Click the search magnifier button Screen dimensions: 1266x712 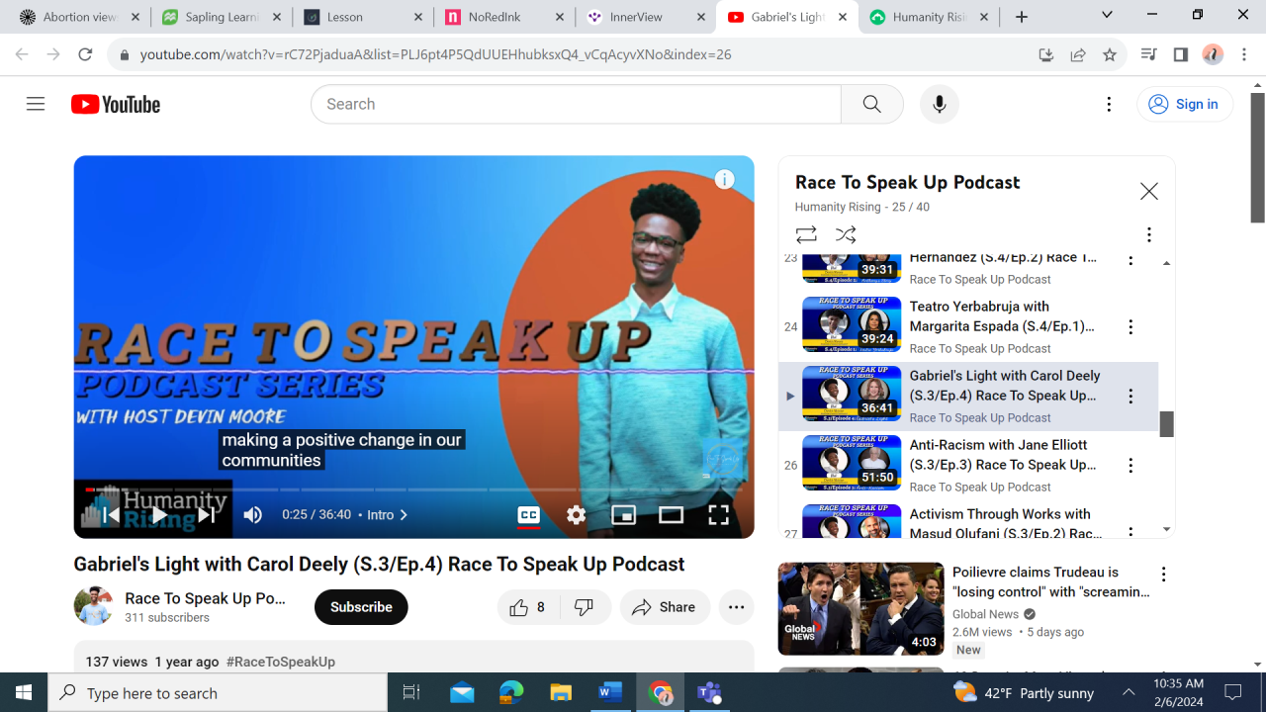871,104
